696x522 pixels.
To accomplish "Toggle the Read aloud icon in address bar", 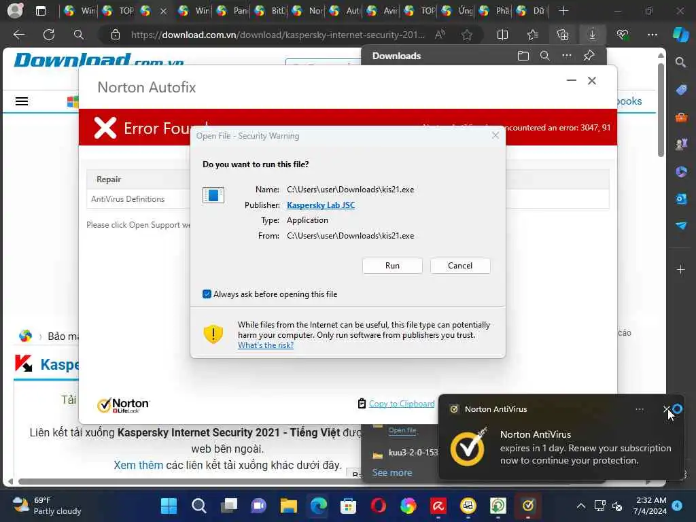I will pyautogui.click(x=440, y=35).
